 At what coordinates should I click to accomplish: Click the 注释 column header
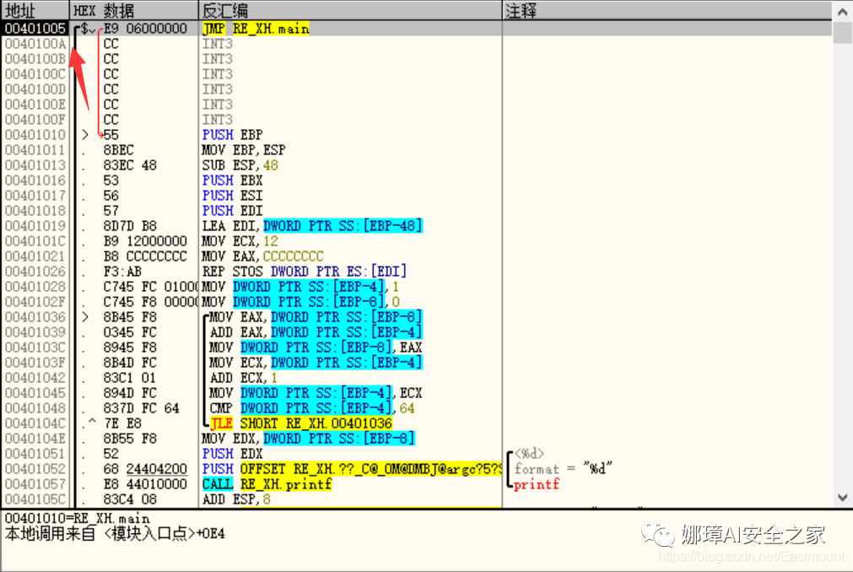point(667,10)
